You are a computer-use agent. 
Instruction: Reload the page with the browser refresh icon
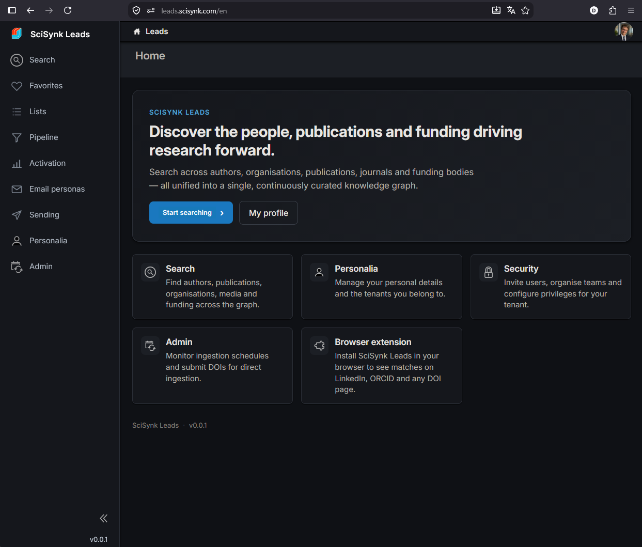68,10
